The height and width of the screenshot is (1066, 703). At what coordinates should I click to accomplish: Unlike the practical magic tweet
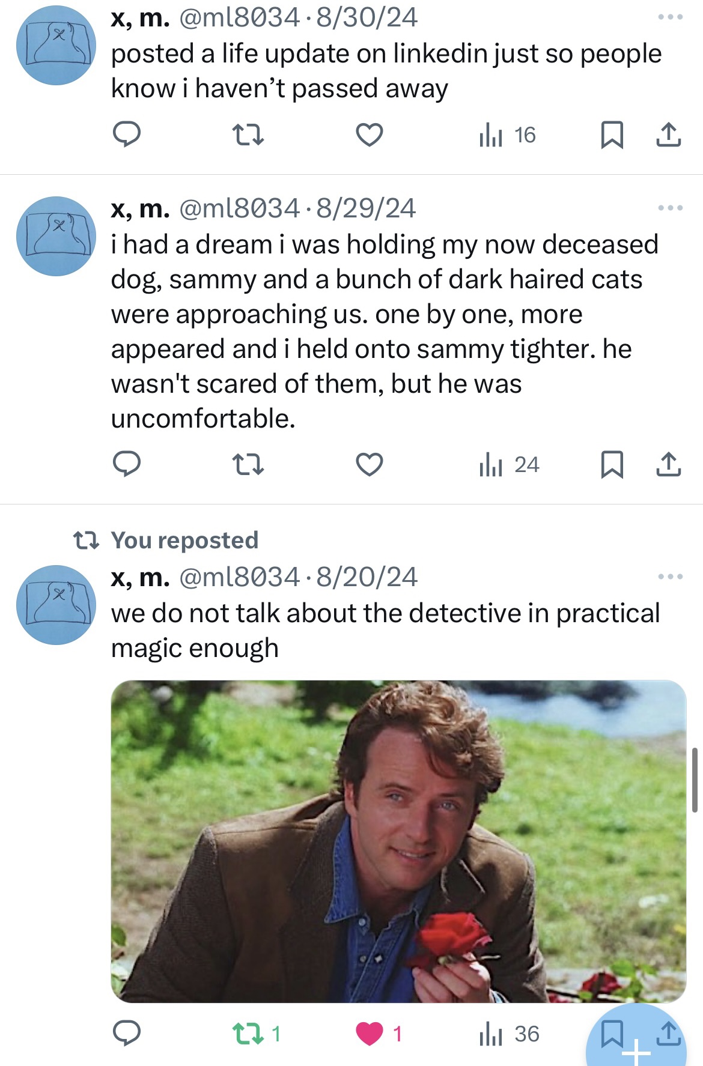370,1033
